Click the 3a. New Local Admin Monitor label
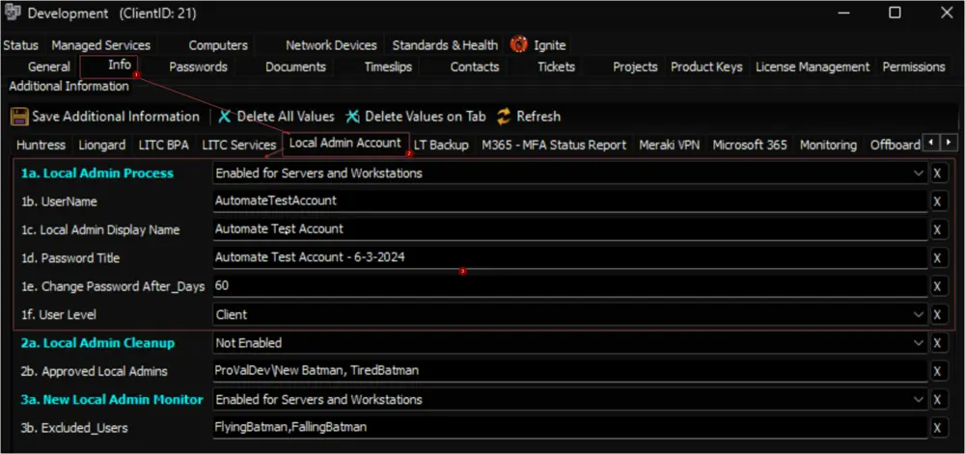 pos(112,399)
